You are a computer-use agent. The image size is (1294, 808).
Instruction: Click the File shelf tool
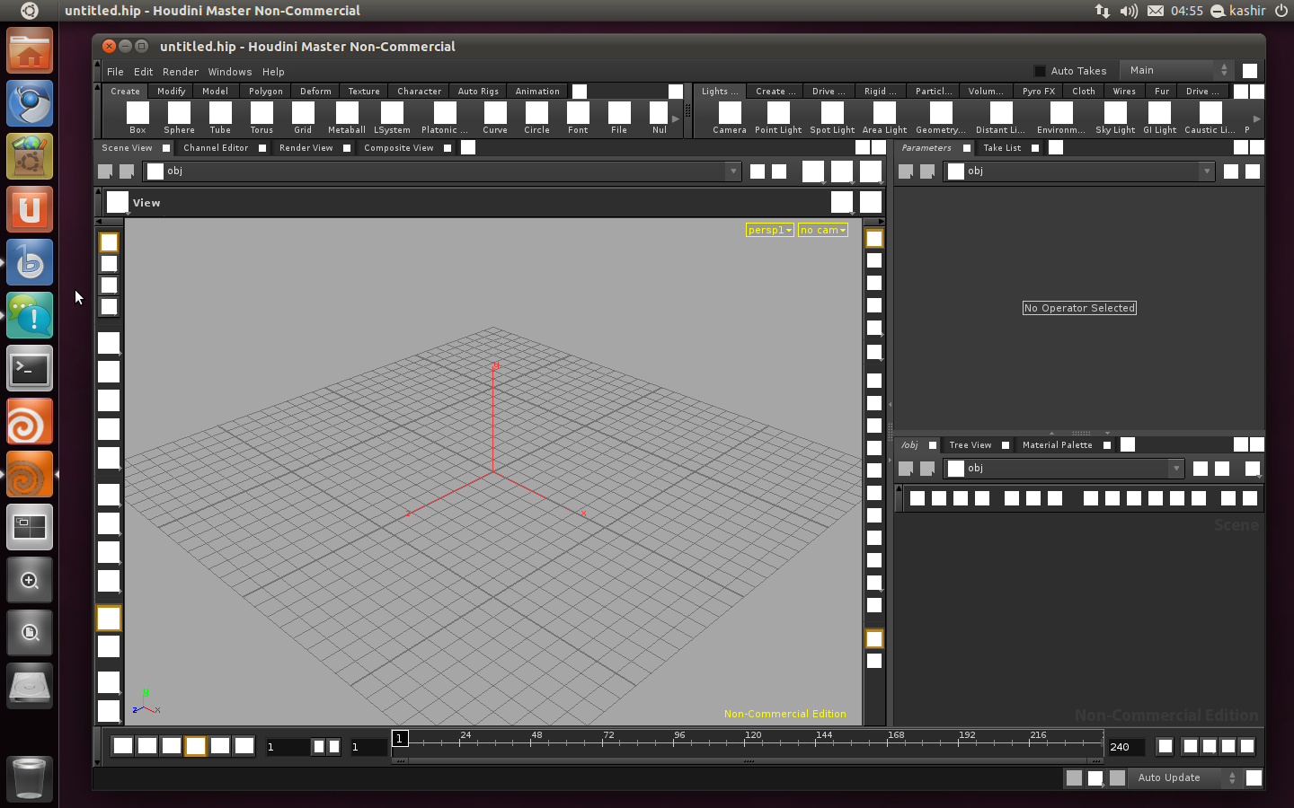coord(619,118)
